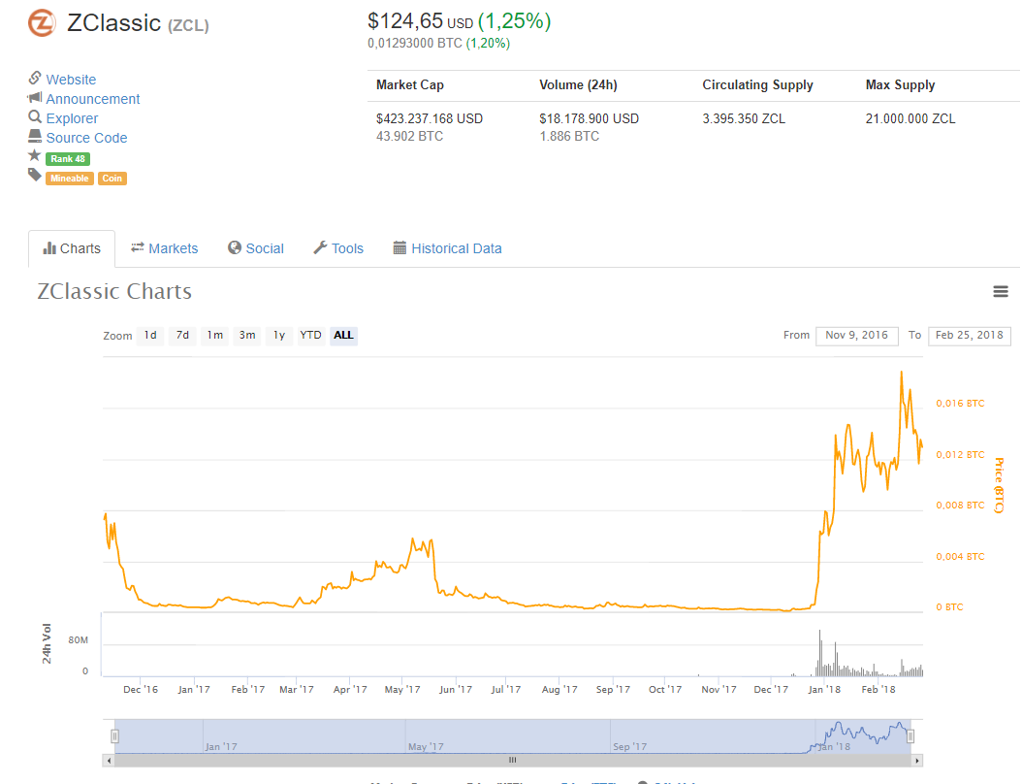Click the link chain icon beside Website
The height and width of the screenshot is (784, 1022).
pyautogui.click(x=35, y=78)
